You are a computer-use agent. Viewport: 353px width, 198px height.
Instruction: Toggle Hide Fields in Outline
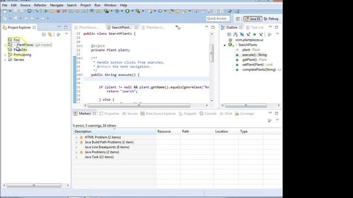point(242,34)
